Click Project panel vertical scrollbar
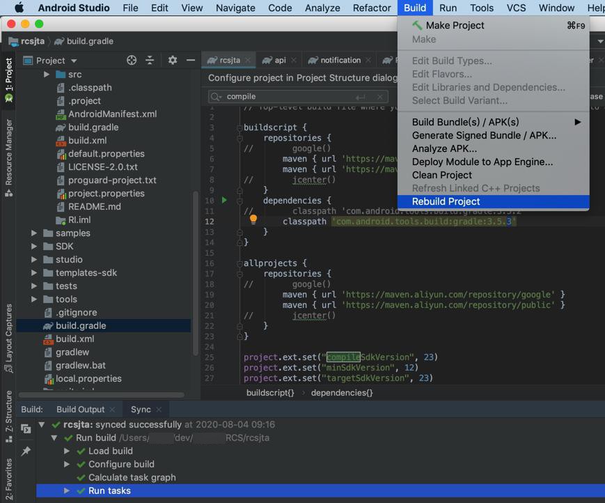Viewport: 605px width, 503px height. [196, 273]
